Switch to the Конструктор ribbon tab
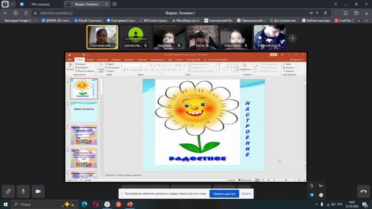This screenshot has width=372, height=209. 102,60
